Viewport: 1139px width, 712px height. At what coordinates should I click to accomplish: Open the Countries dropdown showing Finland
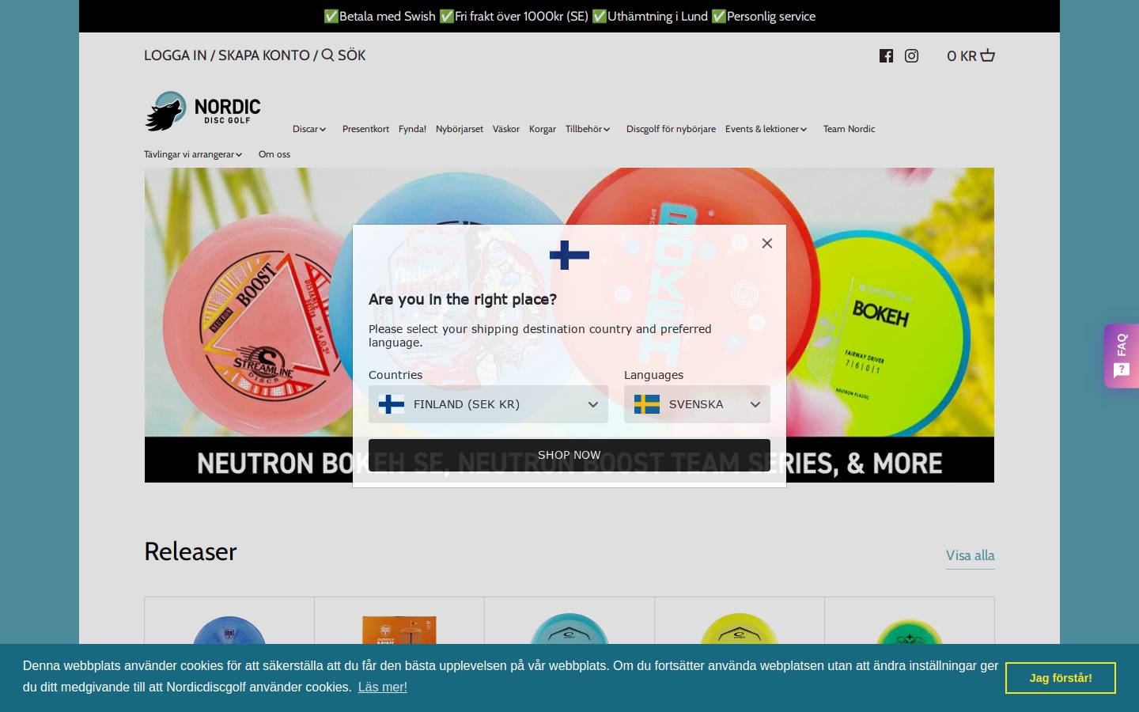[x=488, y=404]
